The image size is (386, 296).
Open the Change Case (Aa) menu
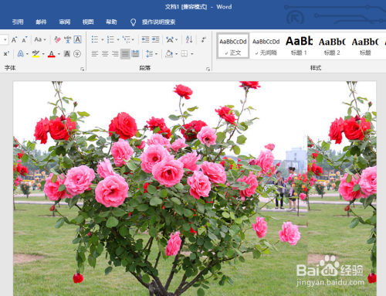40,39
